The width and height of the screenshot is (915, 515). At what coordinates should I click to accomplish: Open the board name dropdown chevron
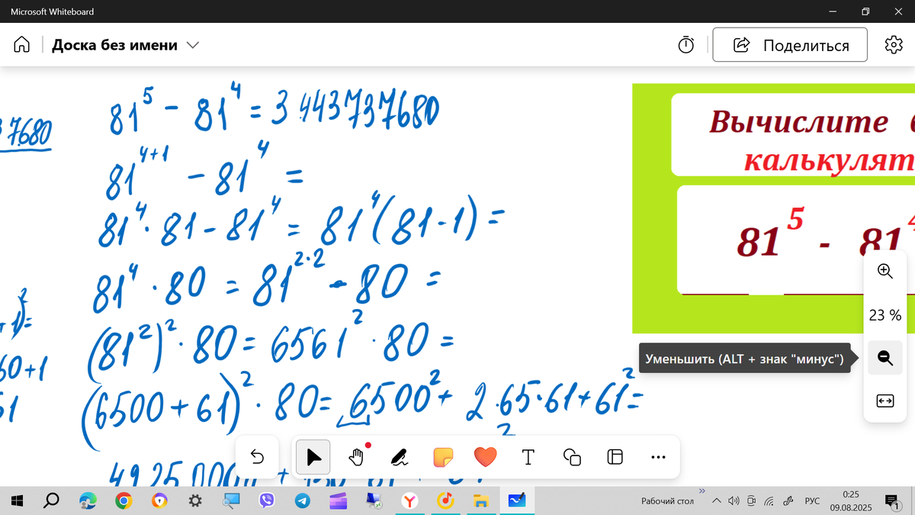(193, 45)
